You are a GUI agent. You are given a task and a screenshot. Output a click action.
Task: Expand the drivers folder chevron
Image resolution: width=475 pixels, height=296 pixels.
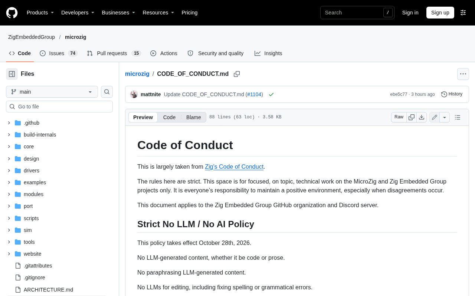(9, 171)
